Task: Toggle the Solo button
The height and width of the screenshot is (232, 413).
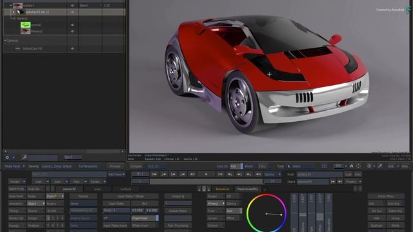Action: pyautogui.click(x=376, y=204)
